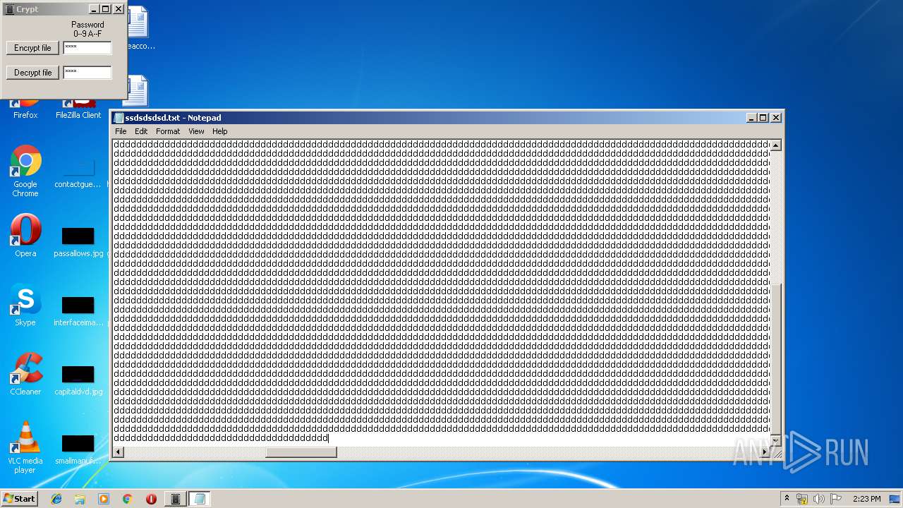Select the interfaceima... desktop file
Image resolution: width=903 pixels, height=508 pixels.
click(x=78, y=310)
